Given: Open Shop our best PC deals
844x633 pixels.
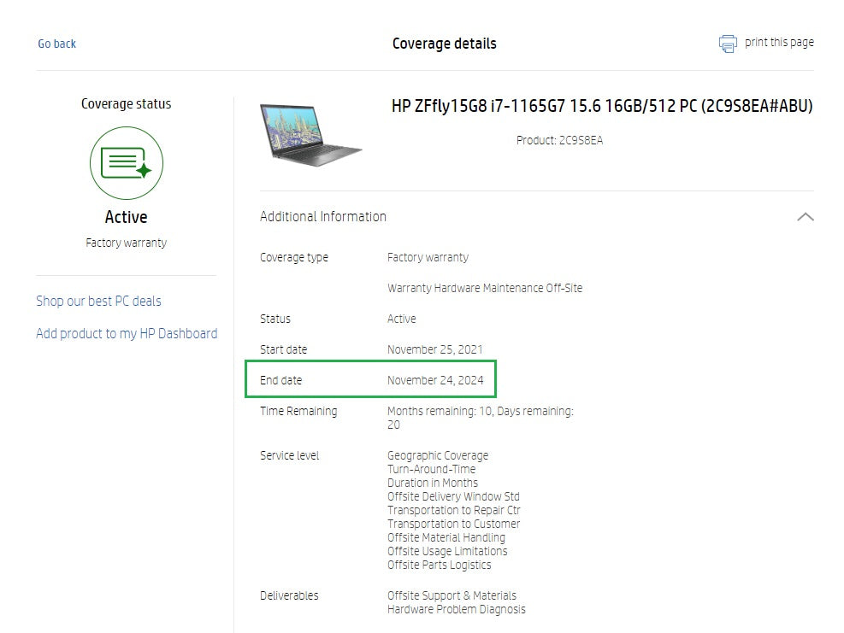Looking at the screenshot, I should click(98, 301).
